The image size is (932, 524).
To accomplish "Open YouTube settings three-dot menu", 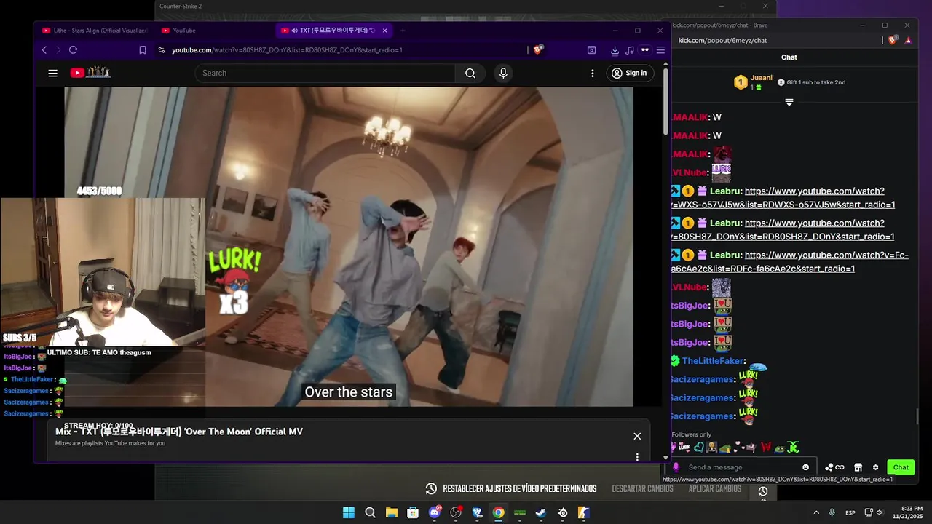I will pyautogui.click(x=593, y=73).
